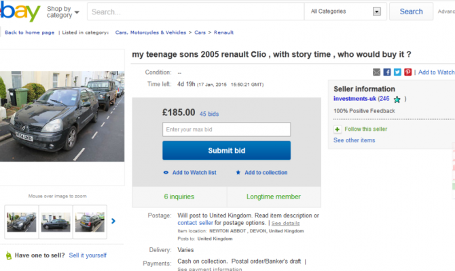Click the green plus follow icon
Viewport: 455px width, 271px height.
338,129
